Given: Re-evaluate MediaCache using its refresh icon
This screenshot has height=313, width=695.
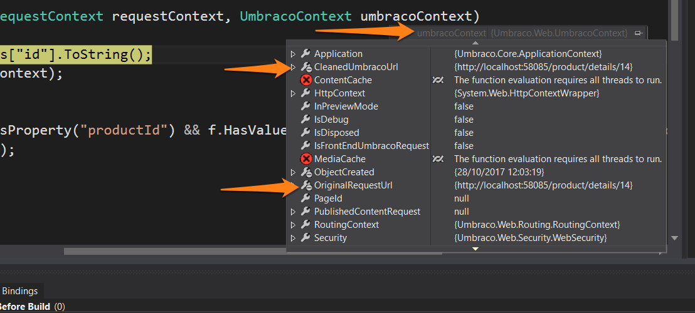Looking at the screenshot, I should click(438, 159).
